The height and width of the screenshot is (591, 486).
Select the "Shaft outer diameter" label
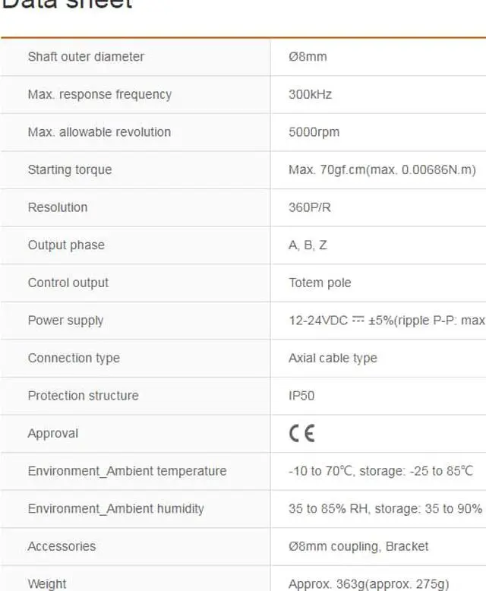86,56
